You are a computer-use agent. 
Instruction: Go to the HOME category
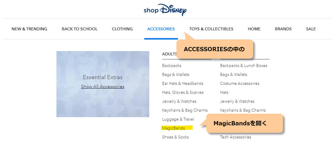(x=254, y=29)
